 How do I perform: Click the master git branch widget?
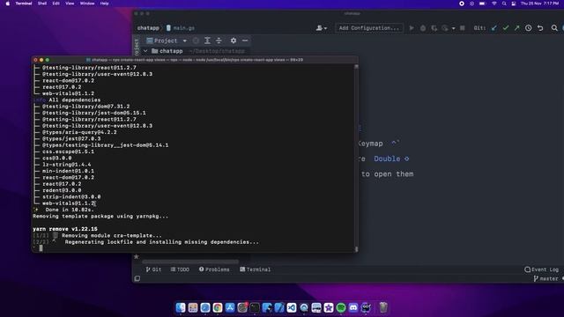[x=545, y=278]
